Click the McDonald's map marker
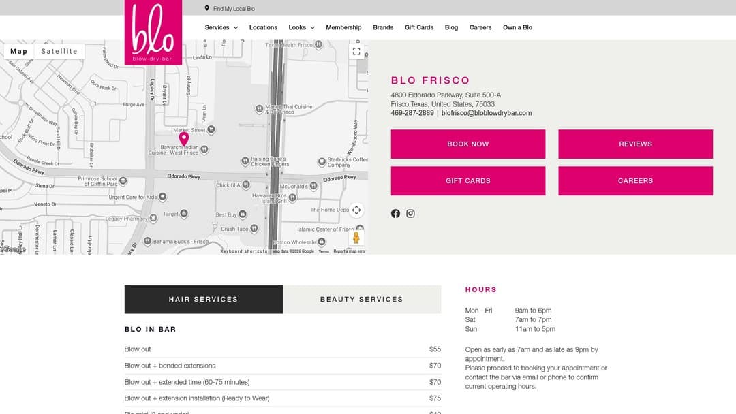Viewport: 736px width, 414px height. coord(313,186)
